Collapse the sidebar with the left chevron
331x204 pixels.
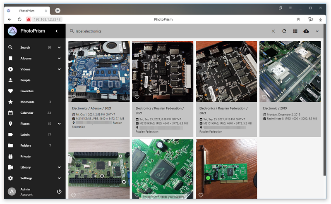[57, 31]
